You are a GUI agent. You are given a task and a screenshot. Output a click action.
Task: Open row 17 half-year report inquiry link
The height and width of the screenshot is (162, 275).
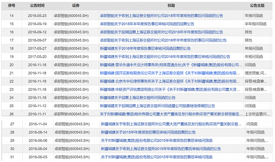point(163,40)
